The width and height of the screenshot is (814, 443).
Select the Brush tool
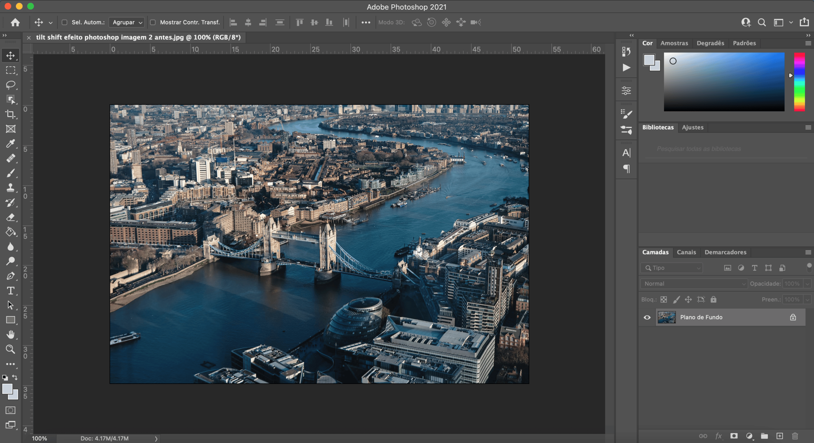pos(10,173)
